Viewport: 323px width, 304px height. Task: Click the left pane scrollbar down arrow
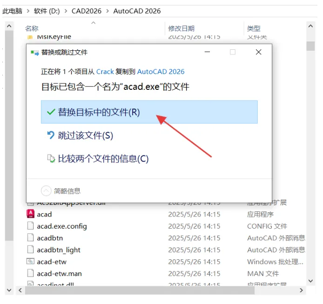pos(9,290)
